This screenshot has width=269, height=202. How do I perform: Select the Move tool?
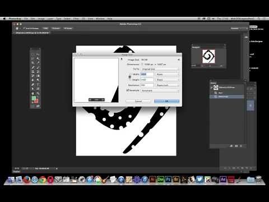pyautogui.click(x=38, y=54)
